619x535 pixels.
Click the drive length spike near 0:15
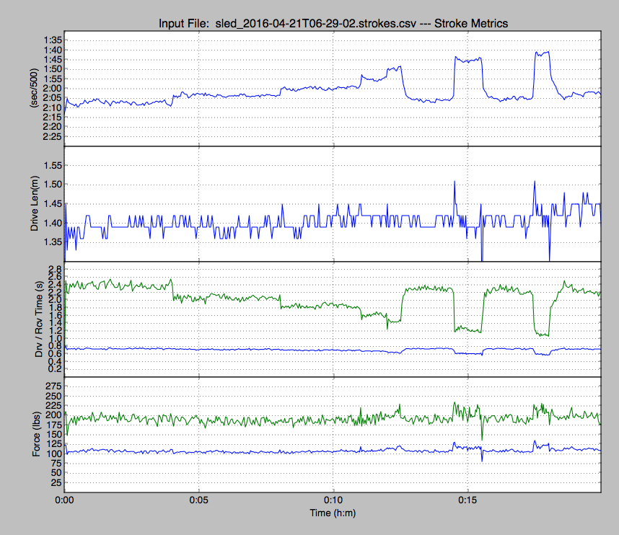pos(455,182)
